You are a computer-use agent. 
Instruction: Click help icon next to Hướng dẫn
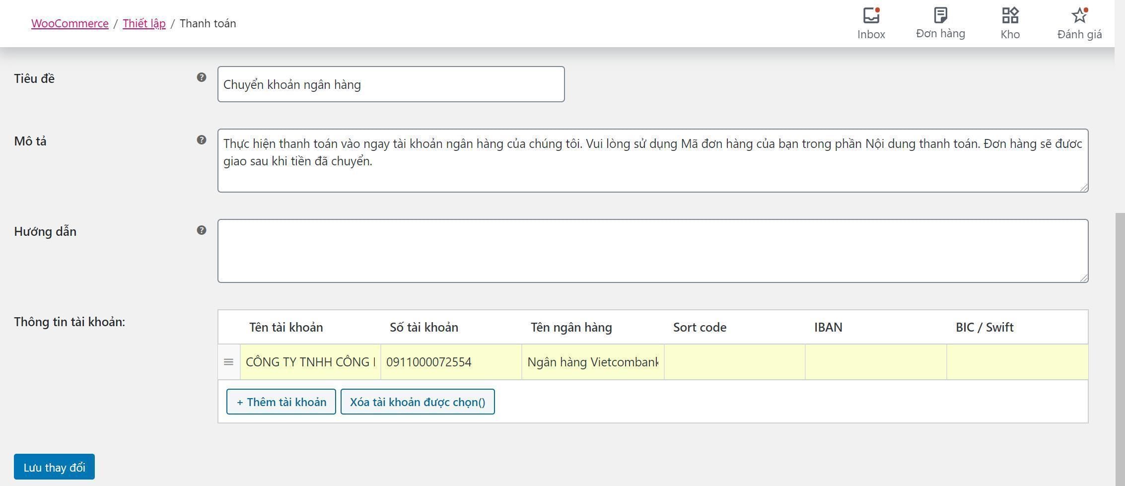201,230
